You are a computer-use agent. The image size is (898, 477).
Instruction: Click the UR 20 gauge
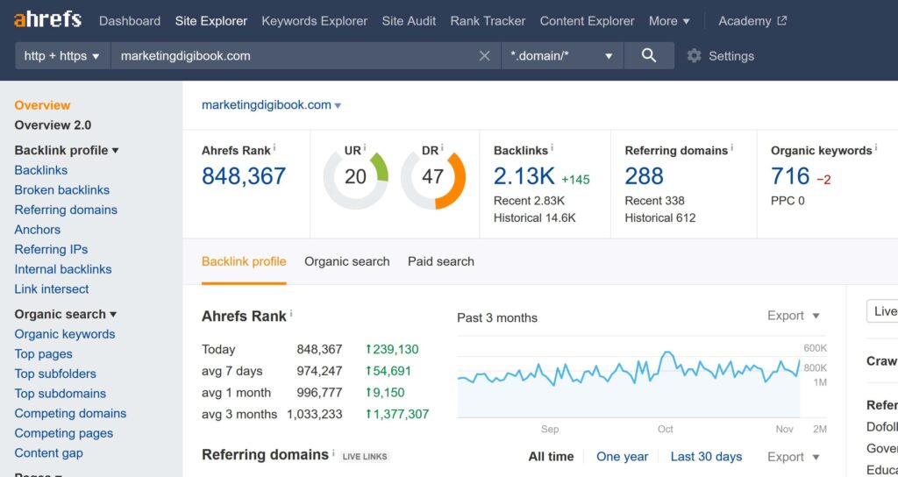point(356,177)
